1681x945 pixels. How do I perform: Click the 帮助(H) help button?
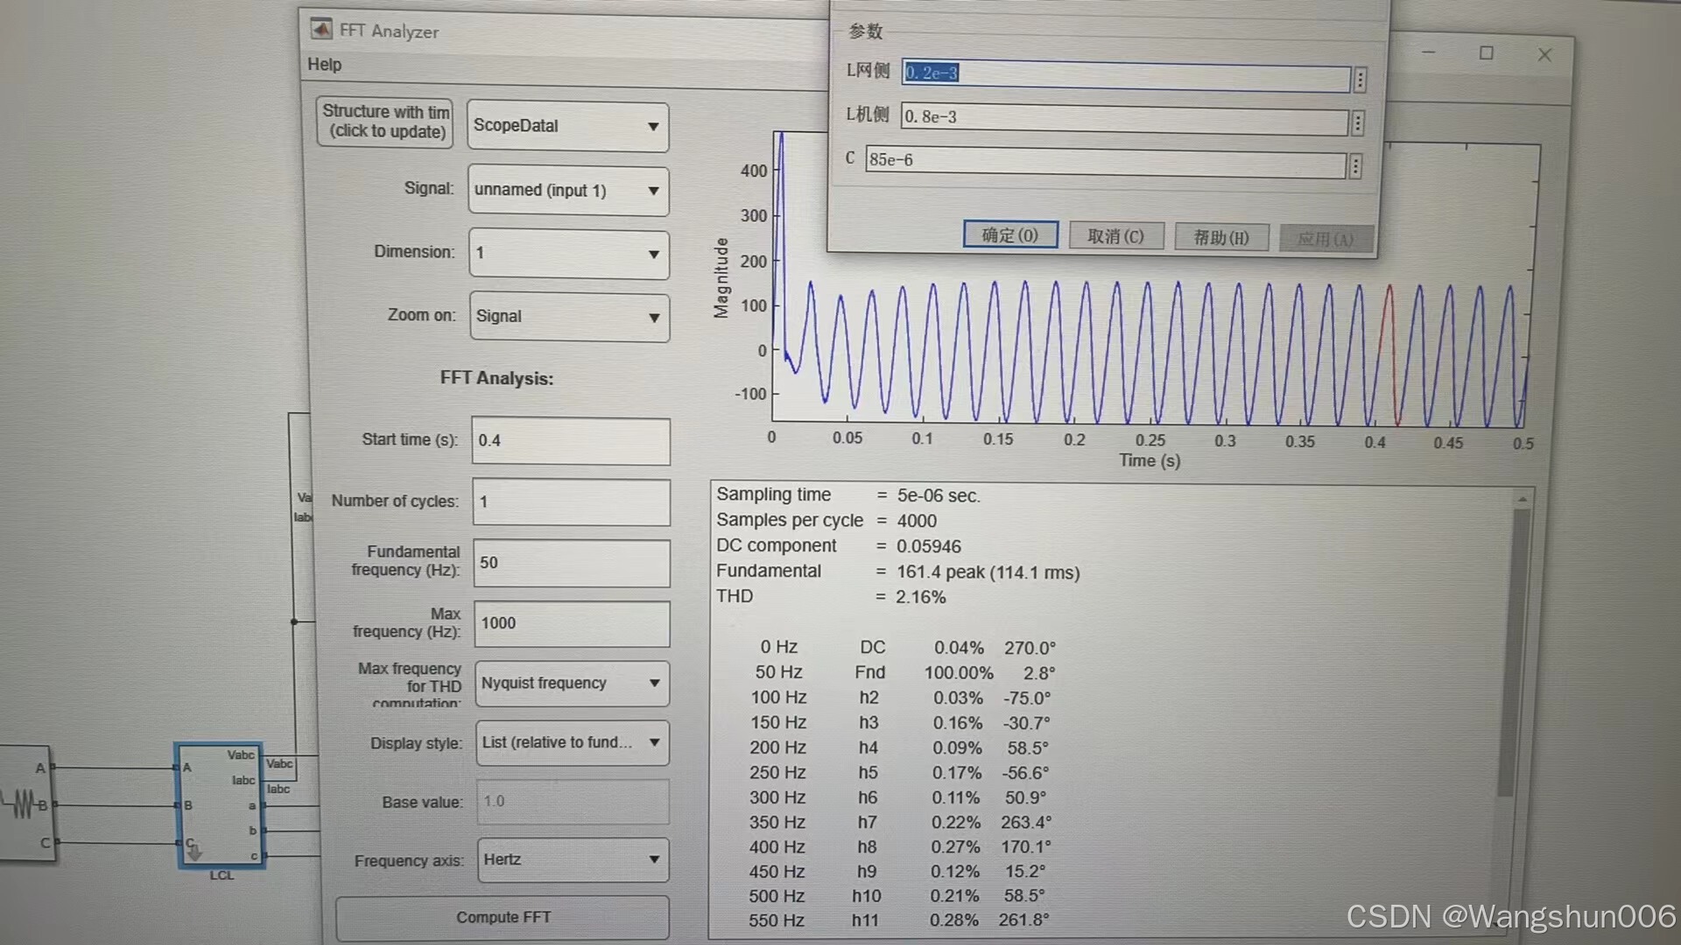pyautogui.click(x=1221, y=237)
